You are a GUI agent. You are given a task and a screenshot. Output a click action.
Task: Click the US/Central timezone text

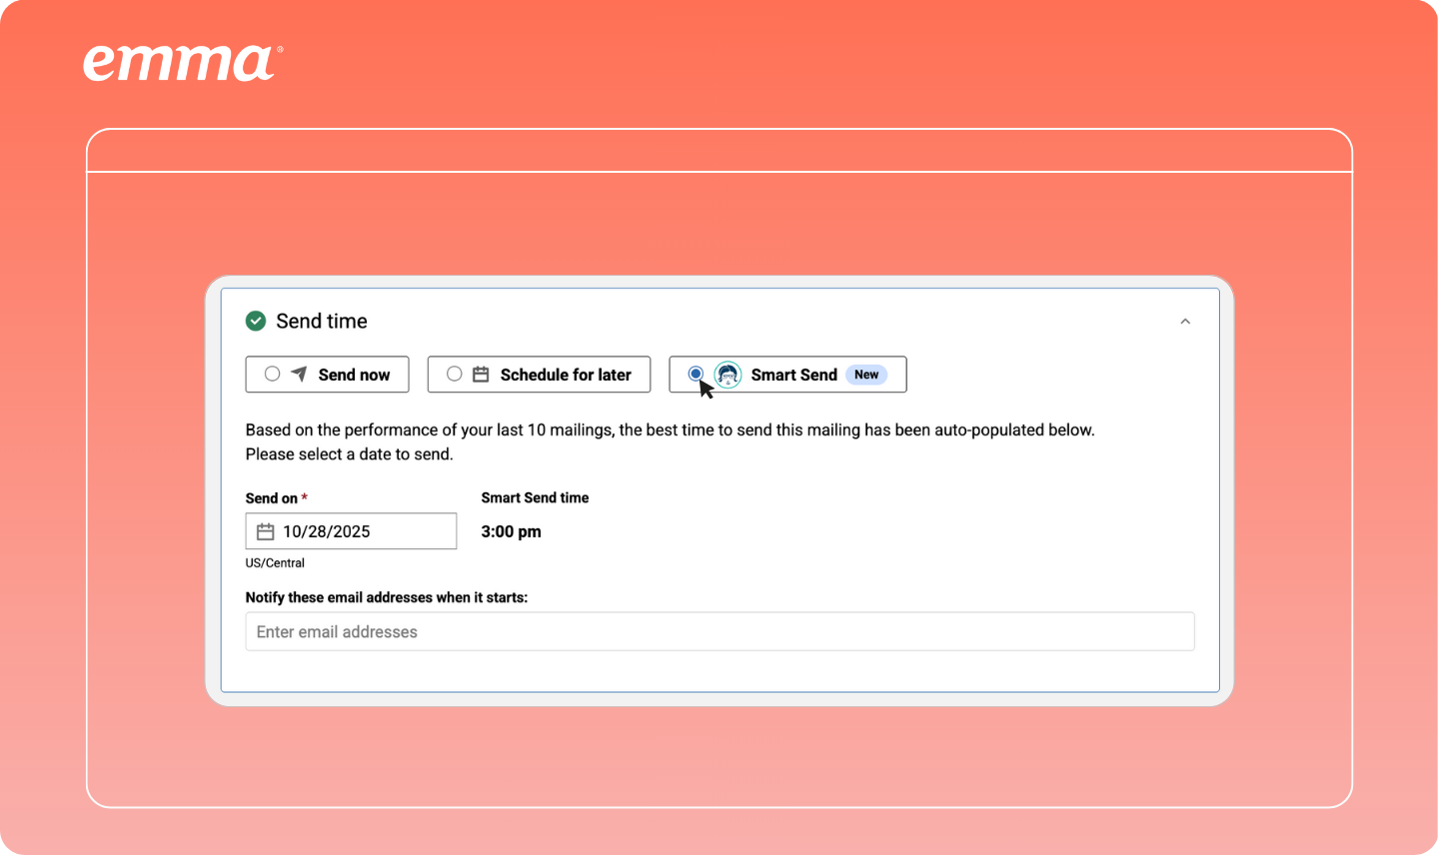275,563
